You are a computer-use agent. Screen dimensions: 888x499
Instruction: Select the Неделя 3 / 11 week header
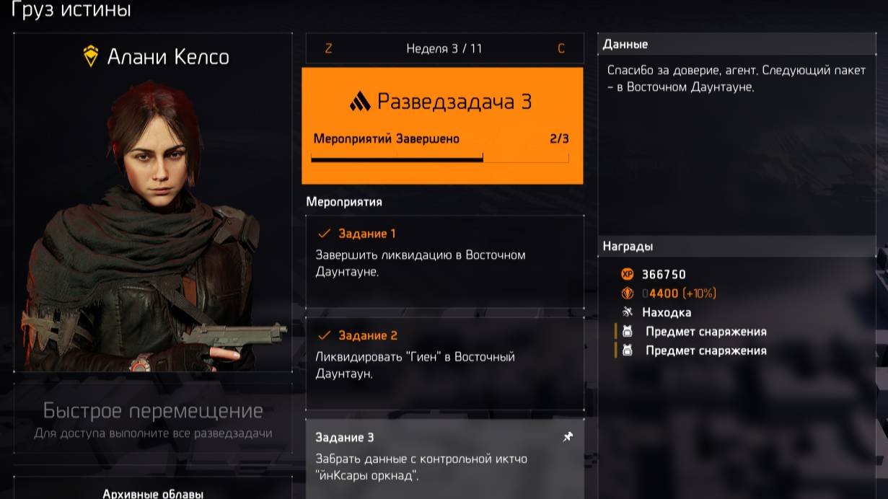(444, 49)
